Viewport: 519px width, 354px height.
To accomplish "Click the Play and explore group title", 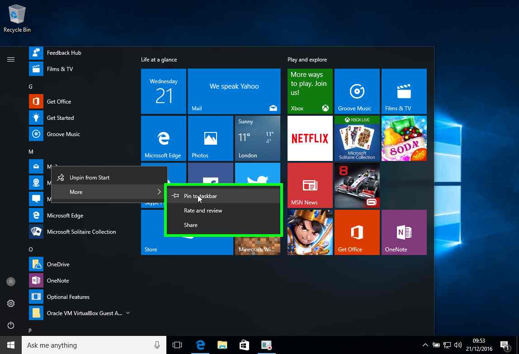I will [307, 60].
